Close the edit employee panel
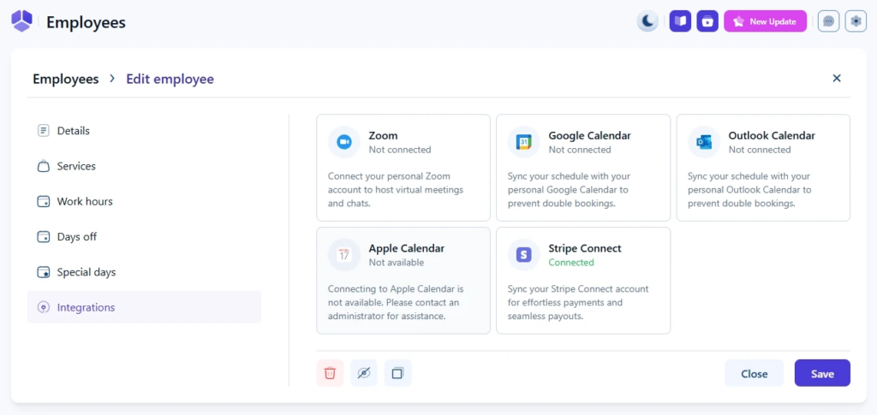The width and height of the screenshot is (877, 415). tap(837, 79)
